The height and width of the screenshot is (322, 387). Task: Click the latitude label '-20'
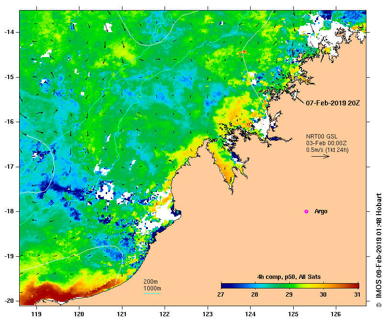[x=9, y=301]
